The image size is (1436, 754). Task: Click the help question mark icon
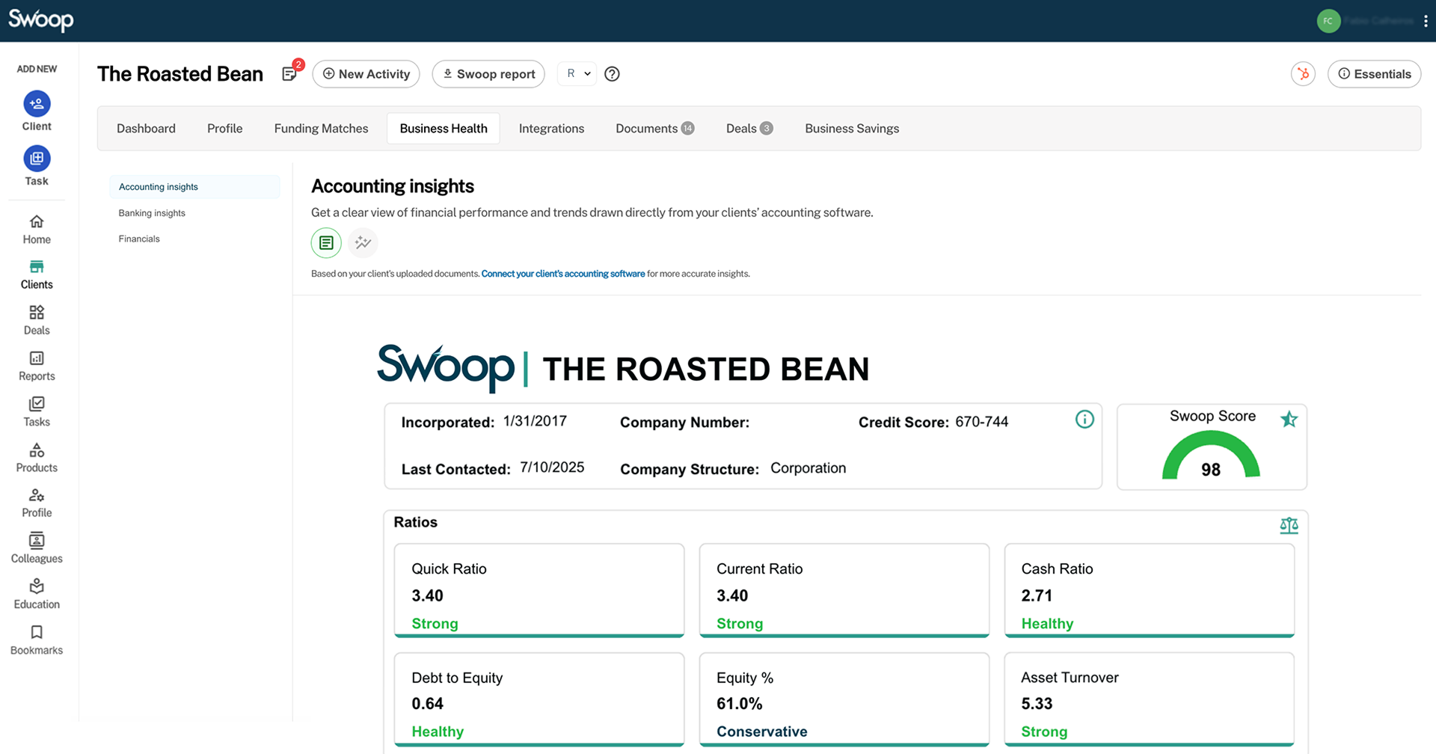click(612, 74)
